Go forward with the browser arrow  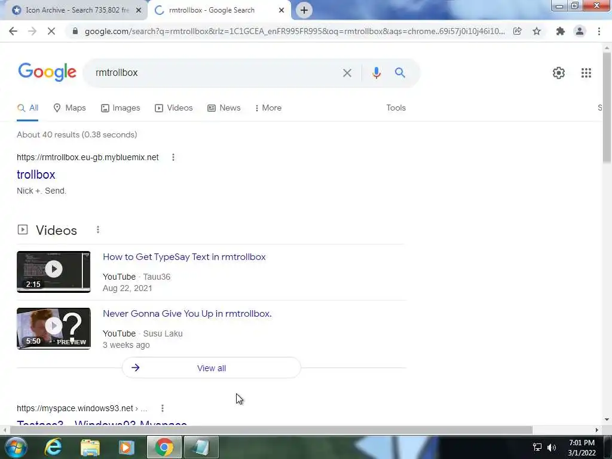click(x=32, y=31)
